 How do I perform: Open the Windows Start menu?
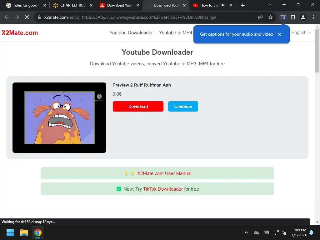pyautogui.click(x=10, y=232)
